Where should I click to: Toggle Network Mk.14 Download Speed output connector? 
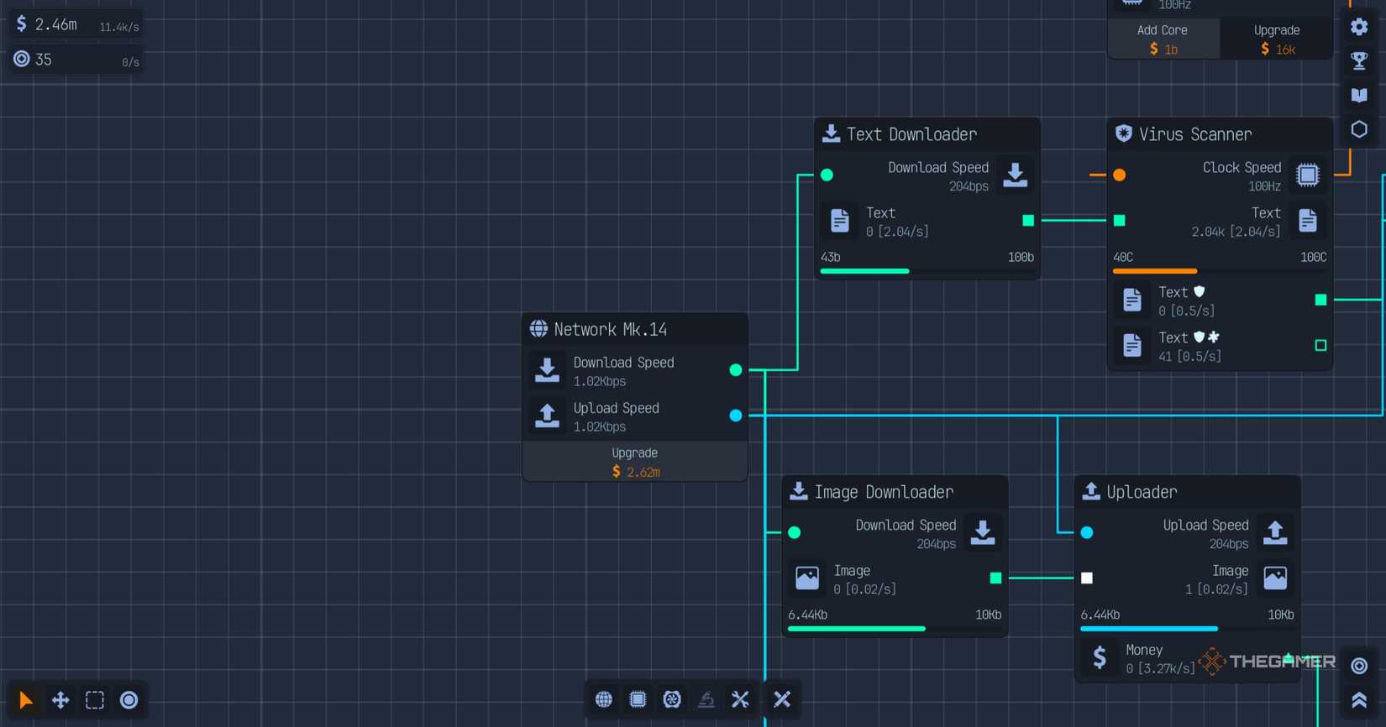[x=736, y=369]
